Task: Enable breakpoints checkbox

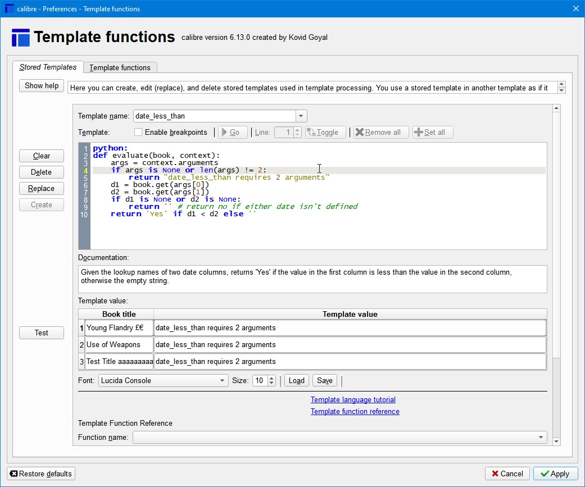Action: [x=138, y=133]
